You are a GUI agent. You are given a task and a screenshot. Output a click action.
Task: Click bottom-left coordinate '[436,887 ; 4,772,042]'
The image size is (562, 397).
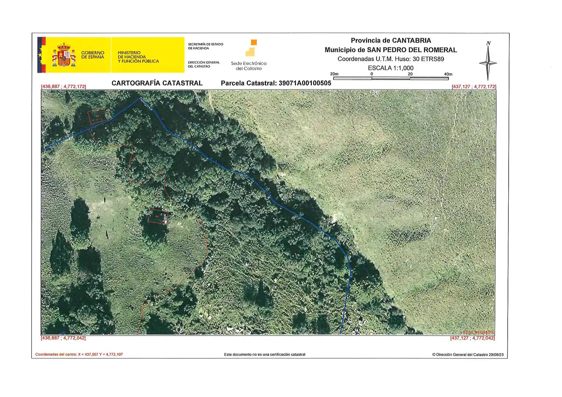[63, 338]
